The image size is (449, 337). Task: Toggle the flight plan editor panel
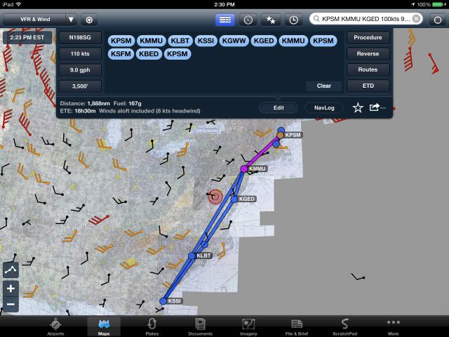coord(224,20)
